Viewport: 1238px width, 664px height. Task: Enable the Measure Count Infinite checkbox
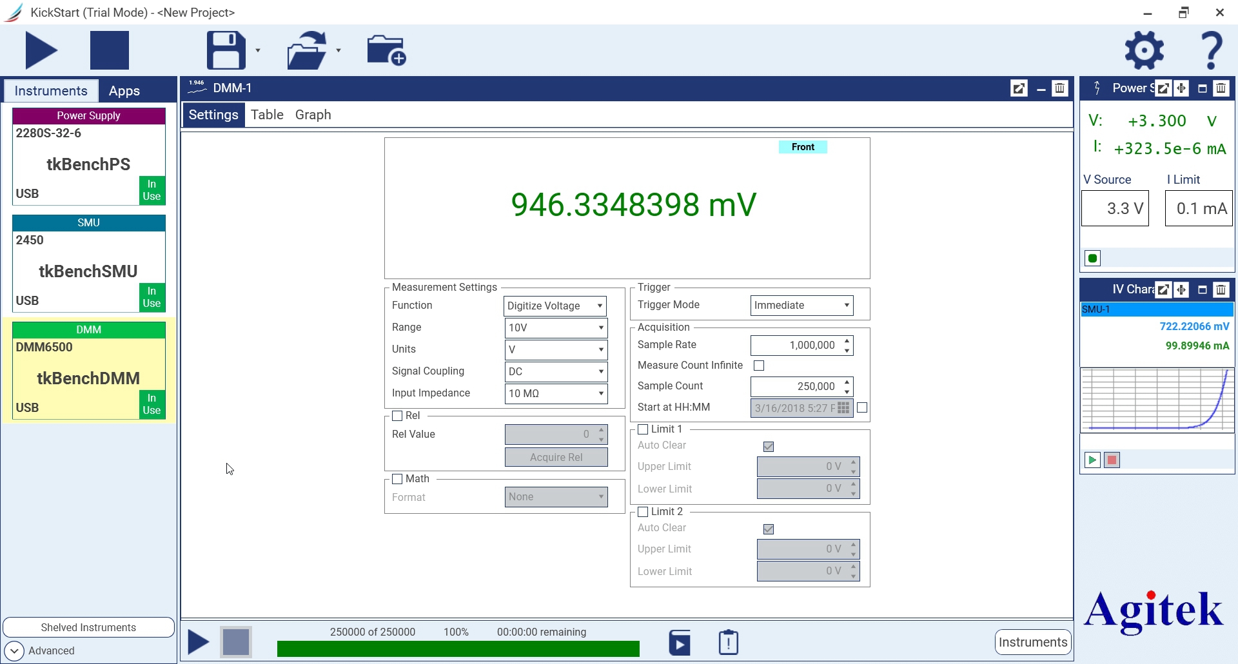pos(759,366)
